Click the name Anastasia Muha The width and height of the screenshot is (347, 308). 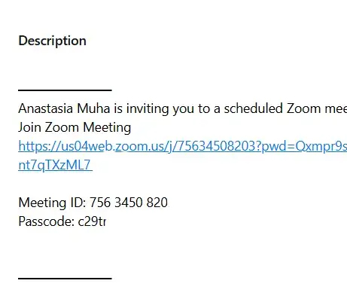[x=64, y=108]
